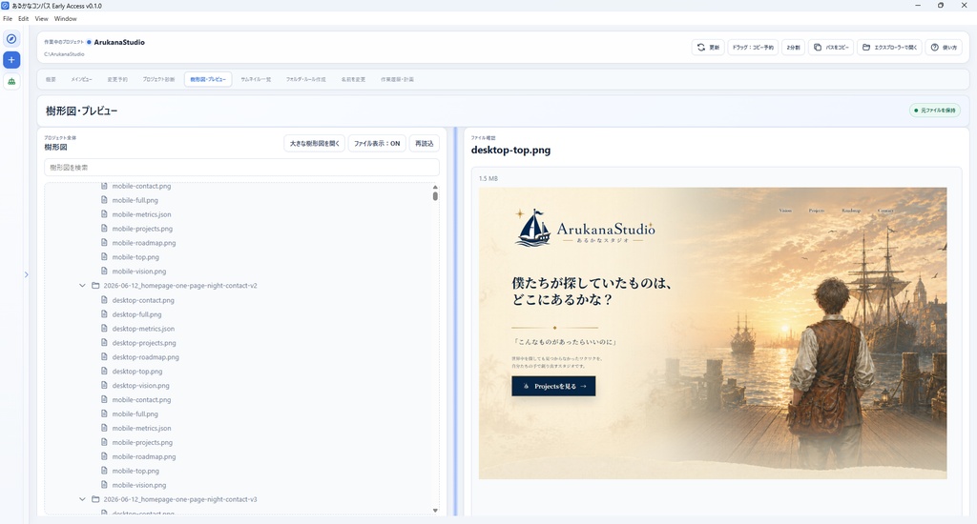The width and height of the screenshot is (977, 524).
Task: Switch to the 名前を変更 tab
Action: click(x=353, y=80)
